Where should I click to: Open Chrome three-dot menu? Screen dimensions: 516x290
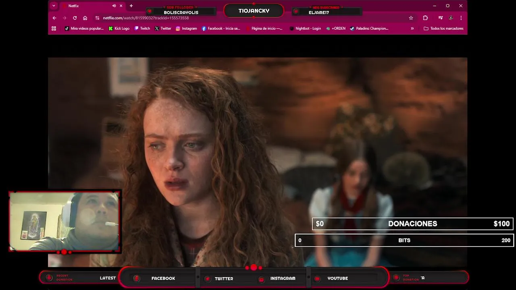tap(461, 18)
